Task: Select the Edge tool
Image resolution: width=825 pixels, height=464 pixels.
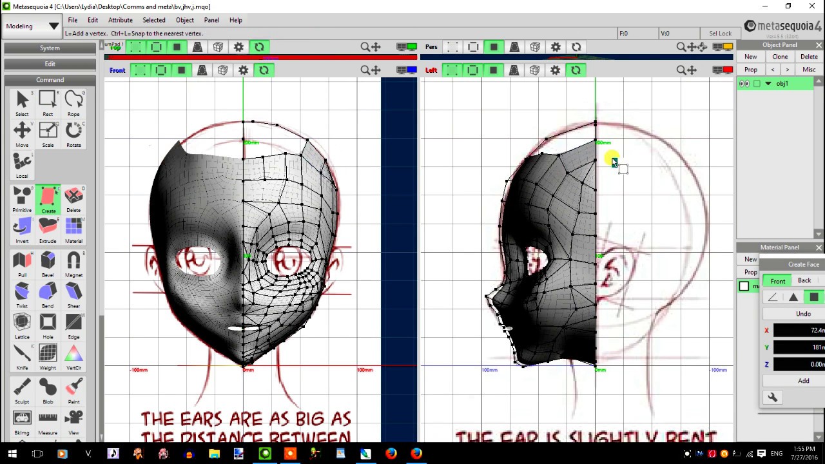Action: point(73,326)
